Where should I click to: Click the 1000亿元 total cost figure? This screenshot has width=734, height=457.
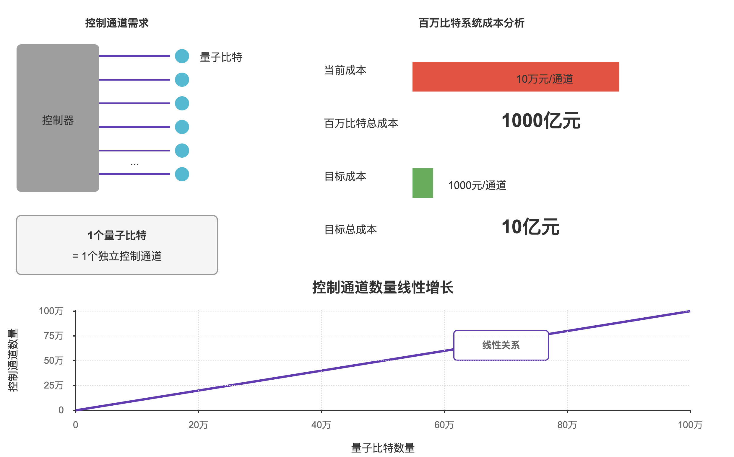tap(540, 120)
